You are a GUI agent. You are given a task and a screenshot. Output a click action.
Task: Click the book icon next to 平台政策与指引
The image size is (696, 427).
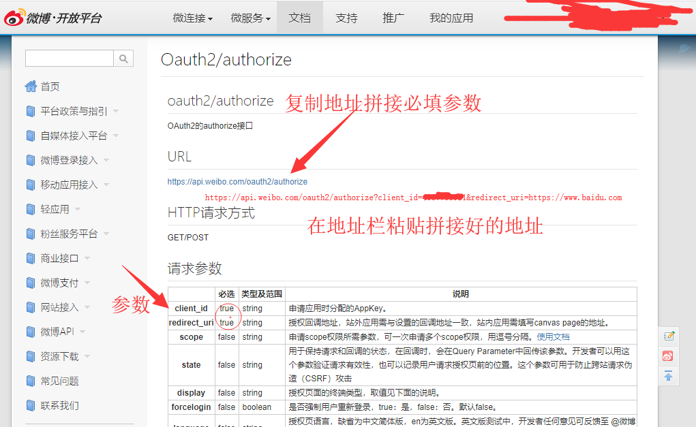[x=31, y=111]
